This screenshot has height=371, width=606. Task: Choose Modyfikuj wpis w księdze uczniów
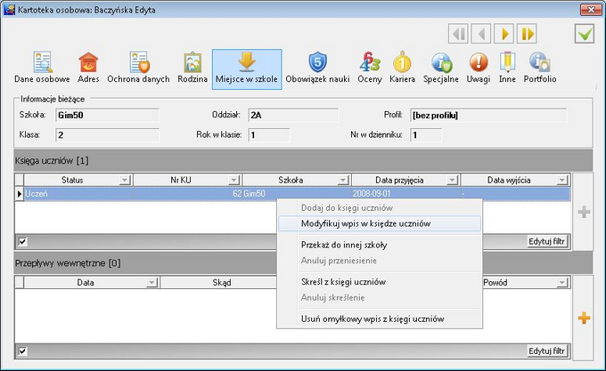(x=380, y=223)
